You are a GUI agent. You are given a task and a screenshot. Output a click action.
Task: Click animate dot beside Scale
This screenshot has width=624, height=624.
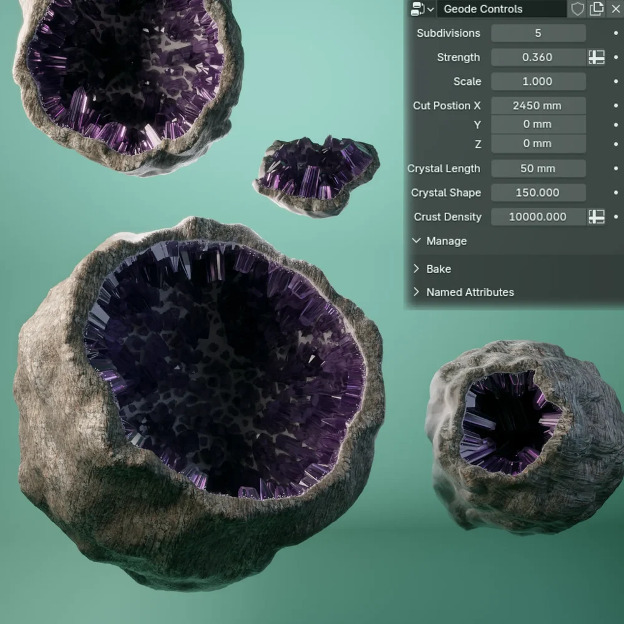tap(616, 82)
